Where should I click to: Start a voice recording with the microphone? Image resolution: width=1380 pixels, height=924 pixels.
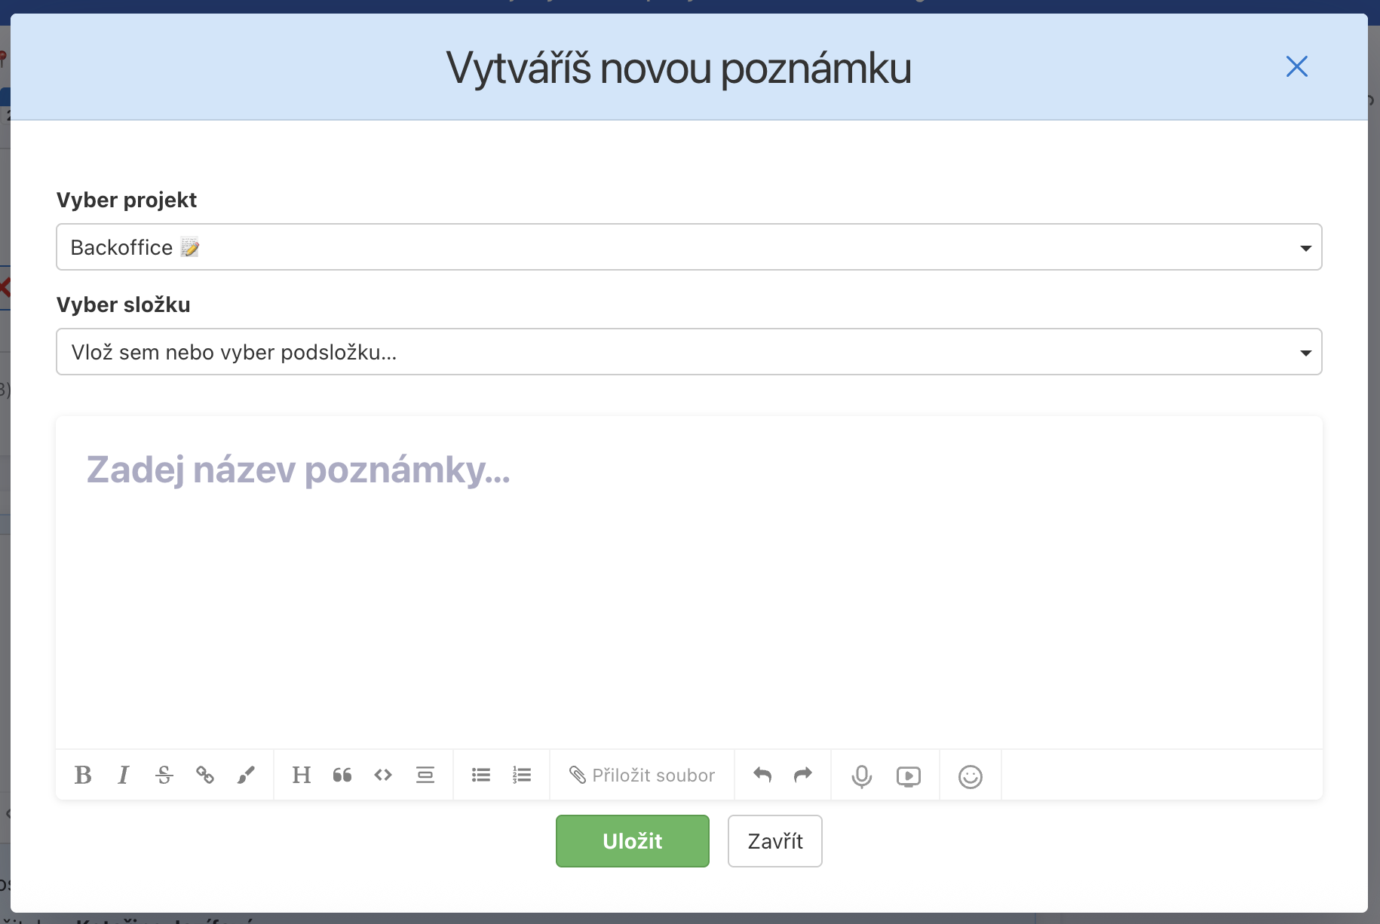pyautogui.click(x=861, y=775)
